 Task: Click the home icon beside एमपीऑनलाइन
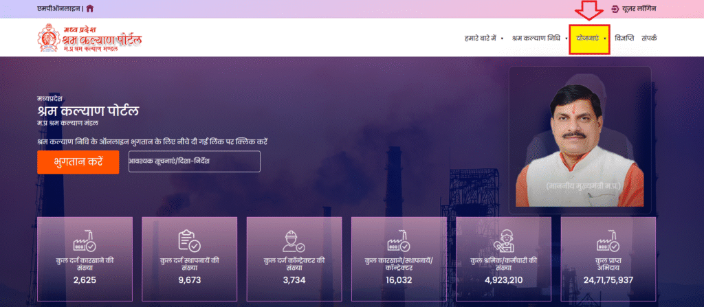pos(90,8)
